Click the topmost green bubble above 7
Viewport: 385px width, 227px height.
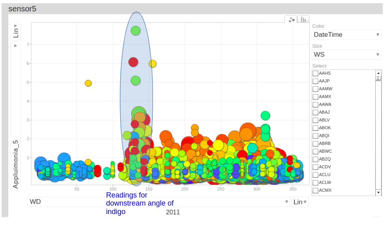coord(136,30)
